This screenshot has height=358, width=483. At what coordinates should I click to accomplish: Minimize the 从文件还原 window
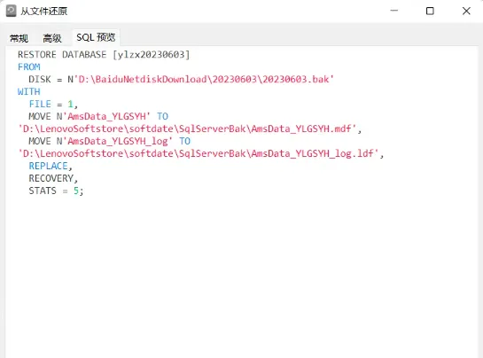point(394,11)
